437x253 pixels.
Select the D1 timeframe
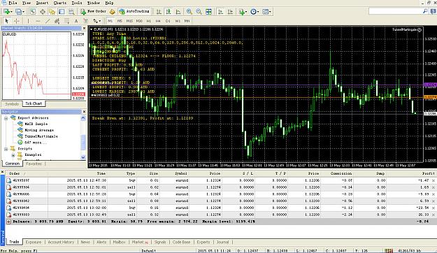click(168, 21)
